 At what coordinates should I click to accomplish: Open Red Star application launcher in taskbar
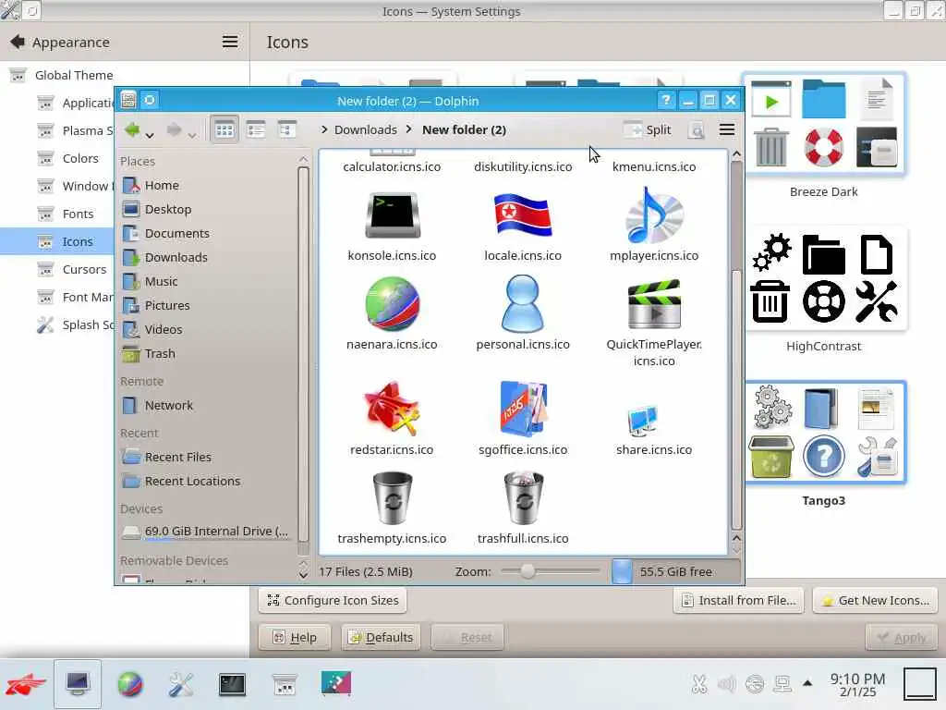pyautogui.click(x=25, y=684)
